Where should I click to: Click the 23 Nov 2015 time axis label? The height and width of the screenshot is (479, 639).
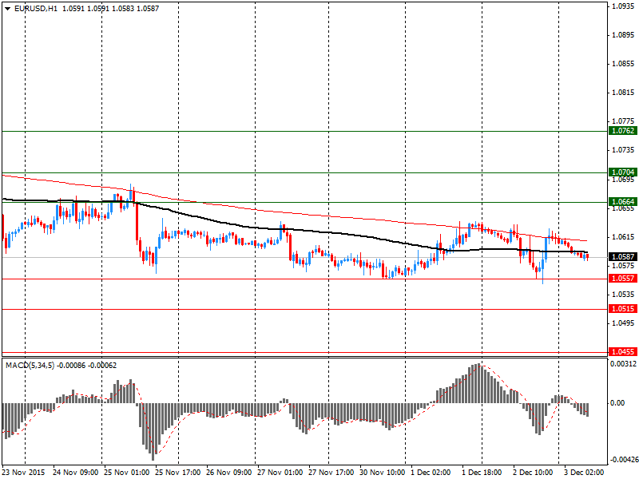[26, 473]
